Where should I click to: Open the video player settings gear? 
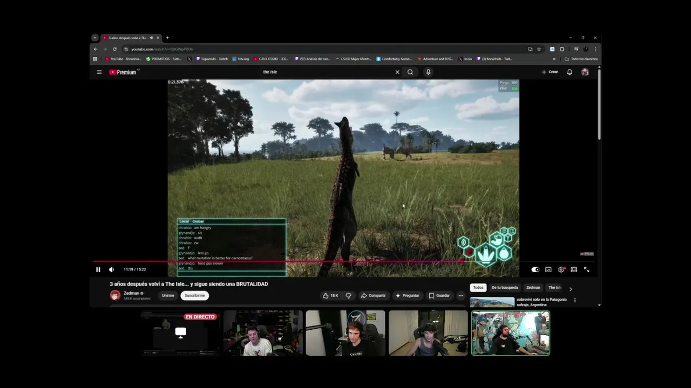click(x=561, y=269)
